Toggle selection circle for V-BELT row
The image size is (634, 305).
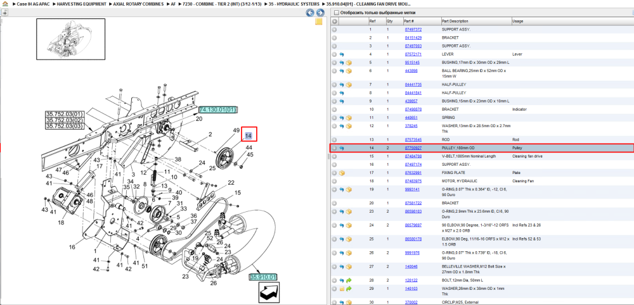coord(334,156)
